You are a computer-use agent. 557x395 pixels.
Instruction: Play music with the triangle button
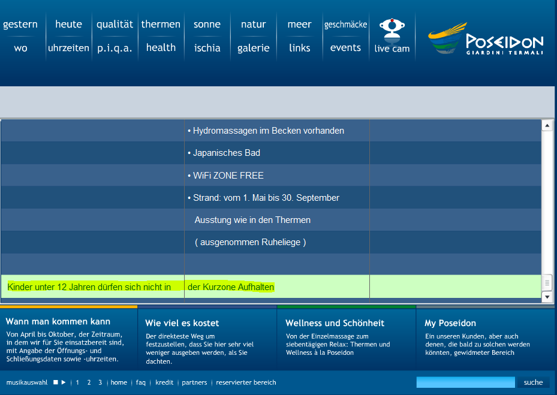point(64,382)
